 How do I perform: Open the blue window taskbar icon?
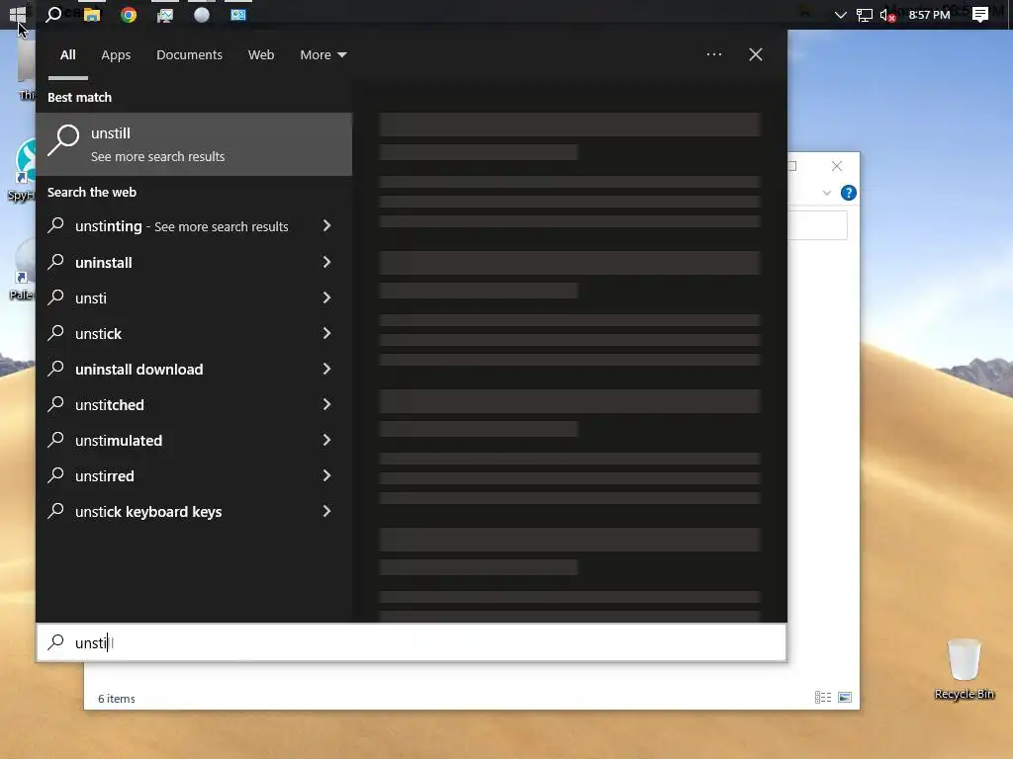click(238, 14)
